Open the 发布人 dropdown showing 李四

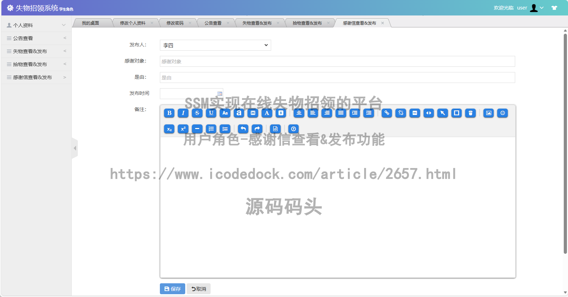coord(215,45)
